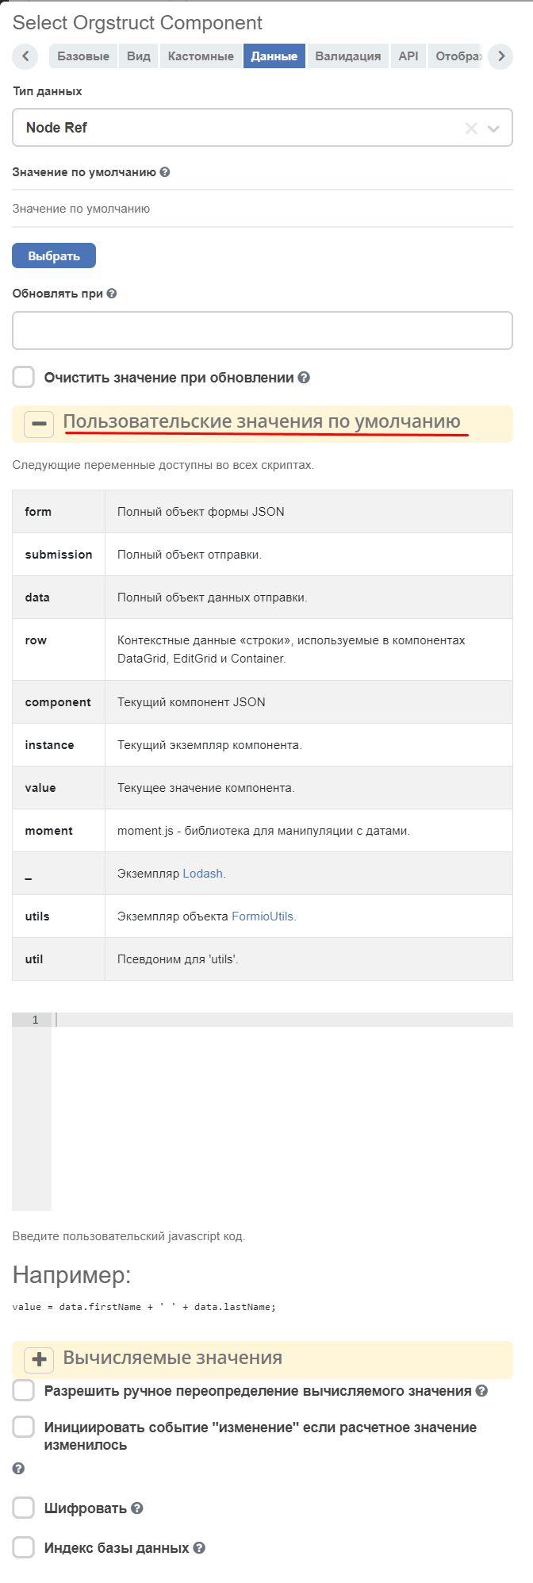Show help icon next to Шифровать

[x=137, y=1508]
